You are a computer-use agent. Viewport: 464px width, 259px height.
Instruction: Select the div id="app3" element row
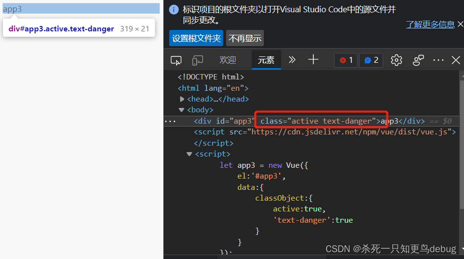click(311, 121)
